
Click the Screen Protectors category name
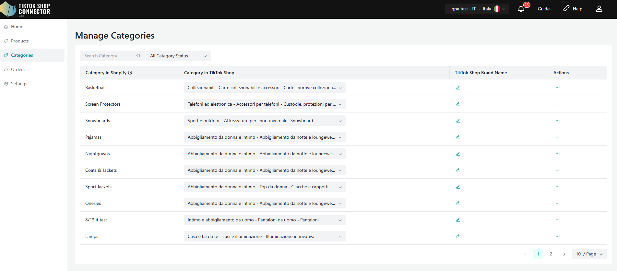103,104
